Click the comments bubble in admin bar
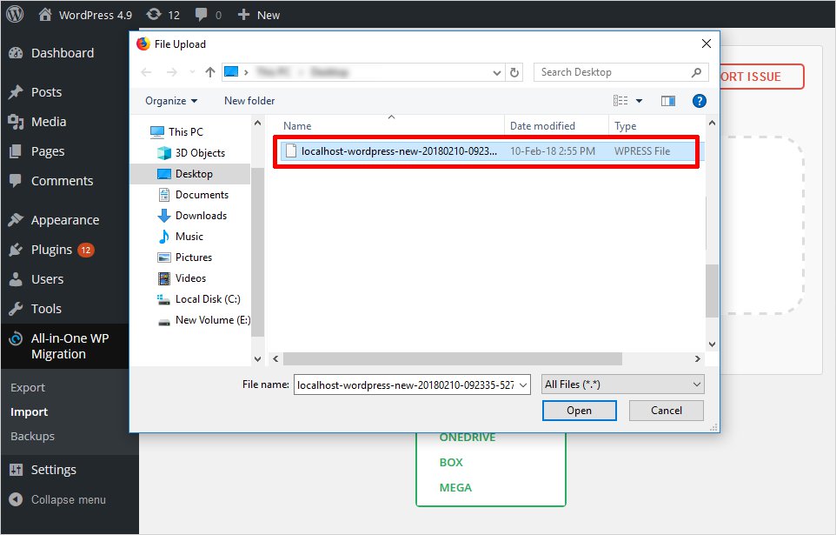The width and height of the screenshot is (836, 535). point(202,14)
